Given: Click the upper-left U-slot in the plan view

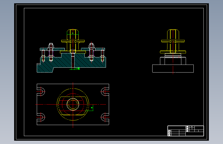Looking at the screenshot, I should [x=41, y=91].
